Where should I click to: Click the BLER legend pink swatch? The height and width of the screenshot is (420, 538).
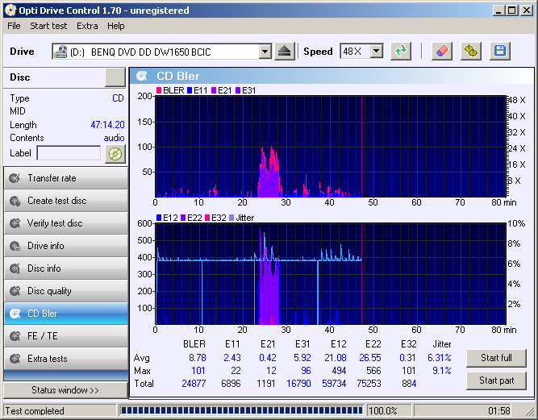159,90
